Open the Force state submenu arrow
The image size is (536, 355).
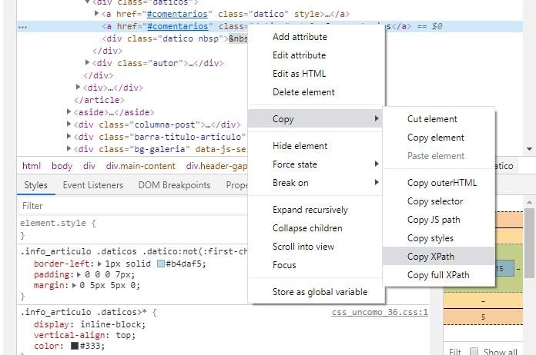point(377,164)
